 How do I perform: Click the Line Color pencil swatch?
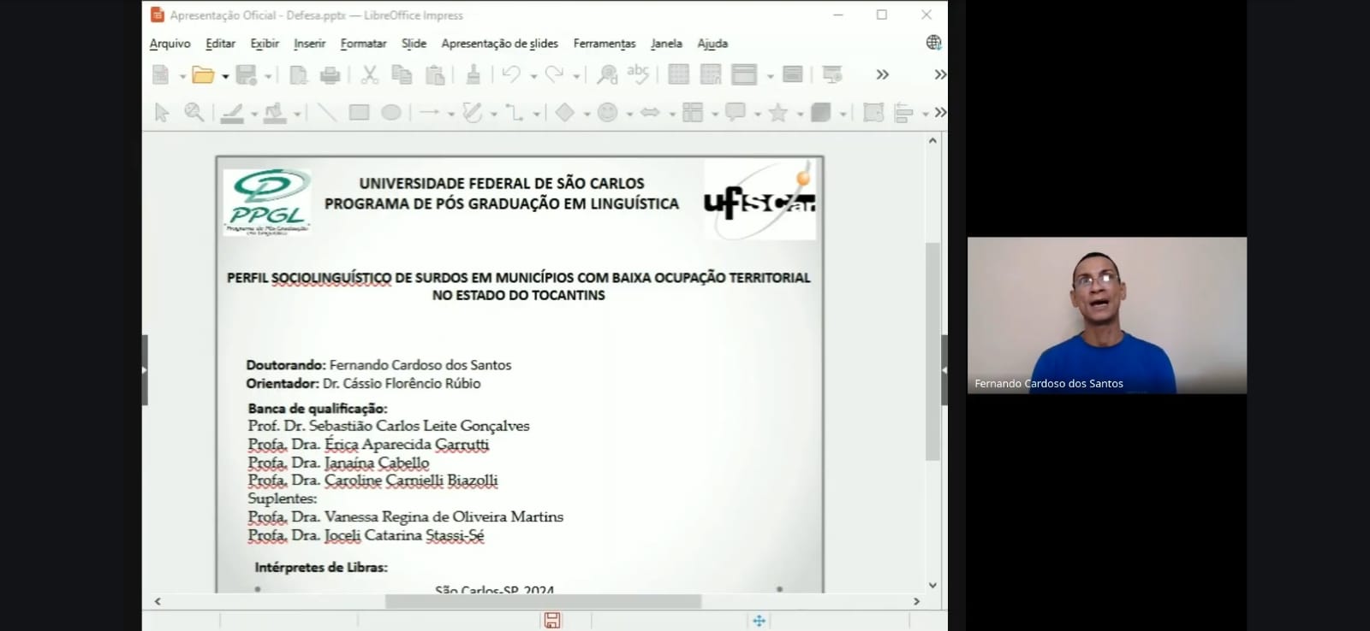click(x=232, y=113)
